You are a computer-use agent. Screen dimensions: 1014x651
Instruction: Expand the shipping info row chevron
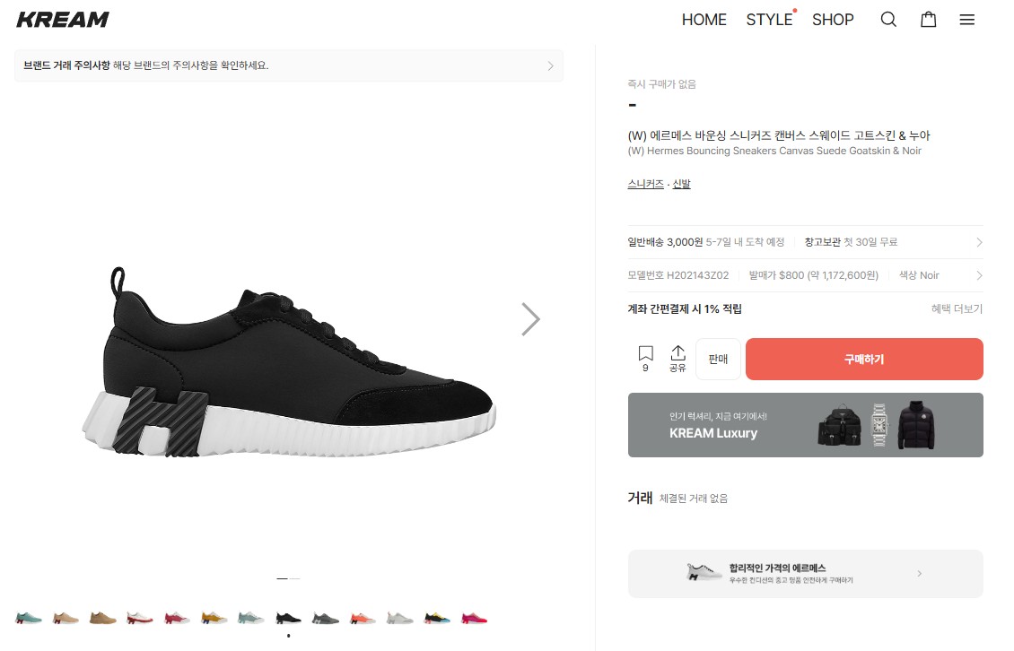(979, 242)
